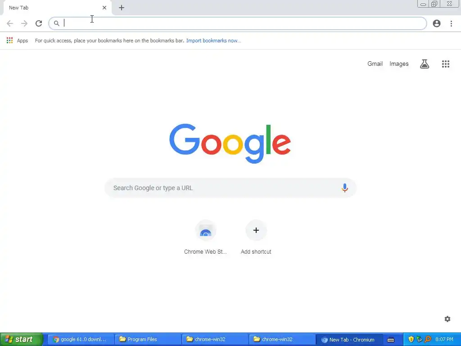Focus the address bar field
The height and width of the screenshot is (346, 461).
(238, 23)
